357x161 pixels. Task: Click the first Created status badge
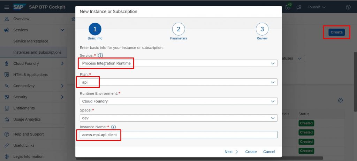click(x=306, y=123)
